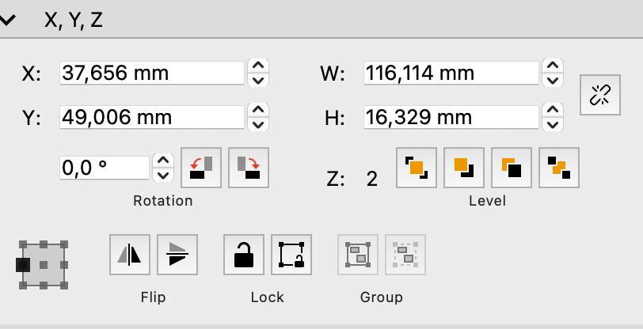Increase the X position with up arrow

point(257,66)
